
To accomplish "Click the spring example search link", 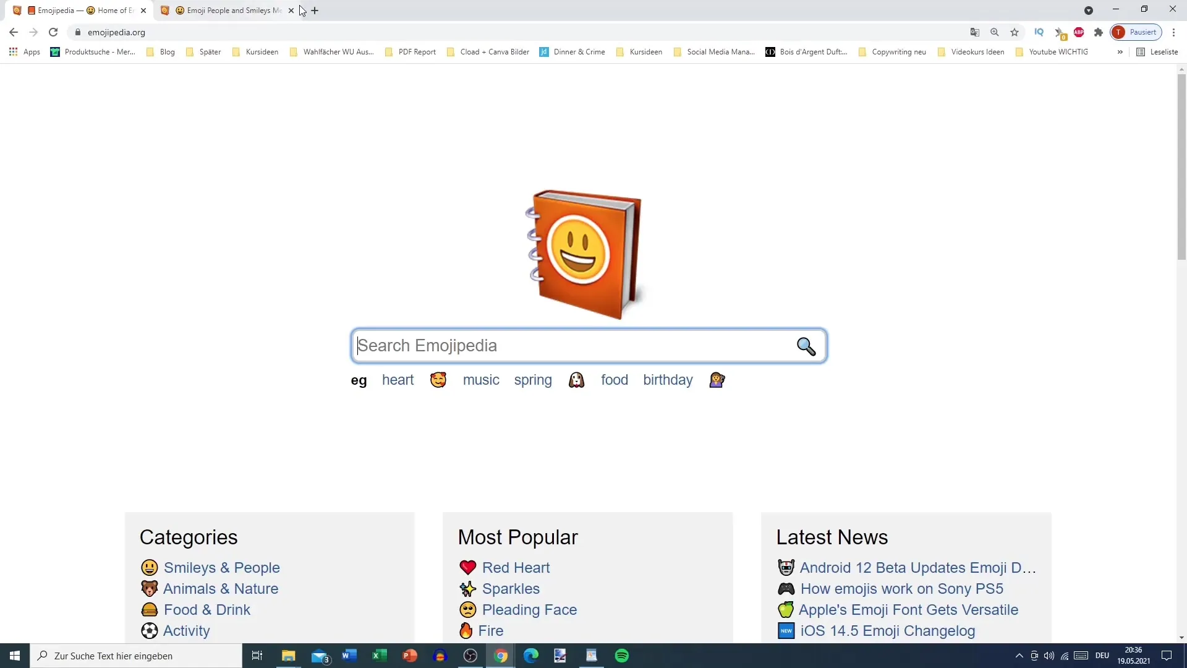I will tap(533, 380).
